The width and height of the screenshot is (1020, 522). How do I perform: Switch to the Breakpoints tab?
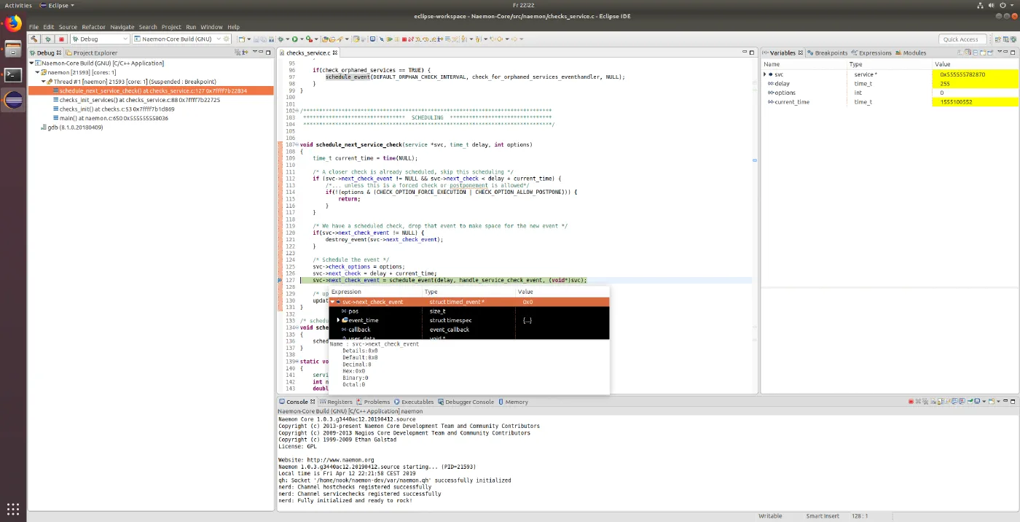(827, 52)
